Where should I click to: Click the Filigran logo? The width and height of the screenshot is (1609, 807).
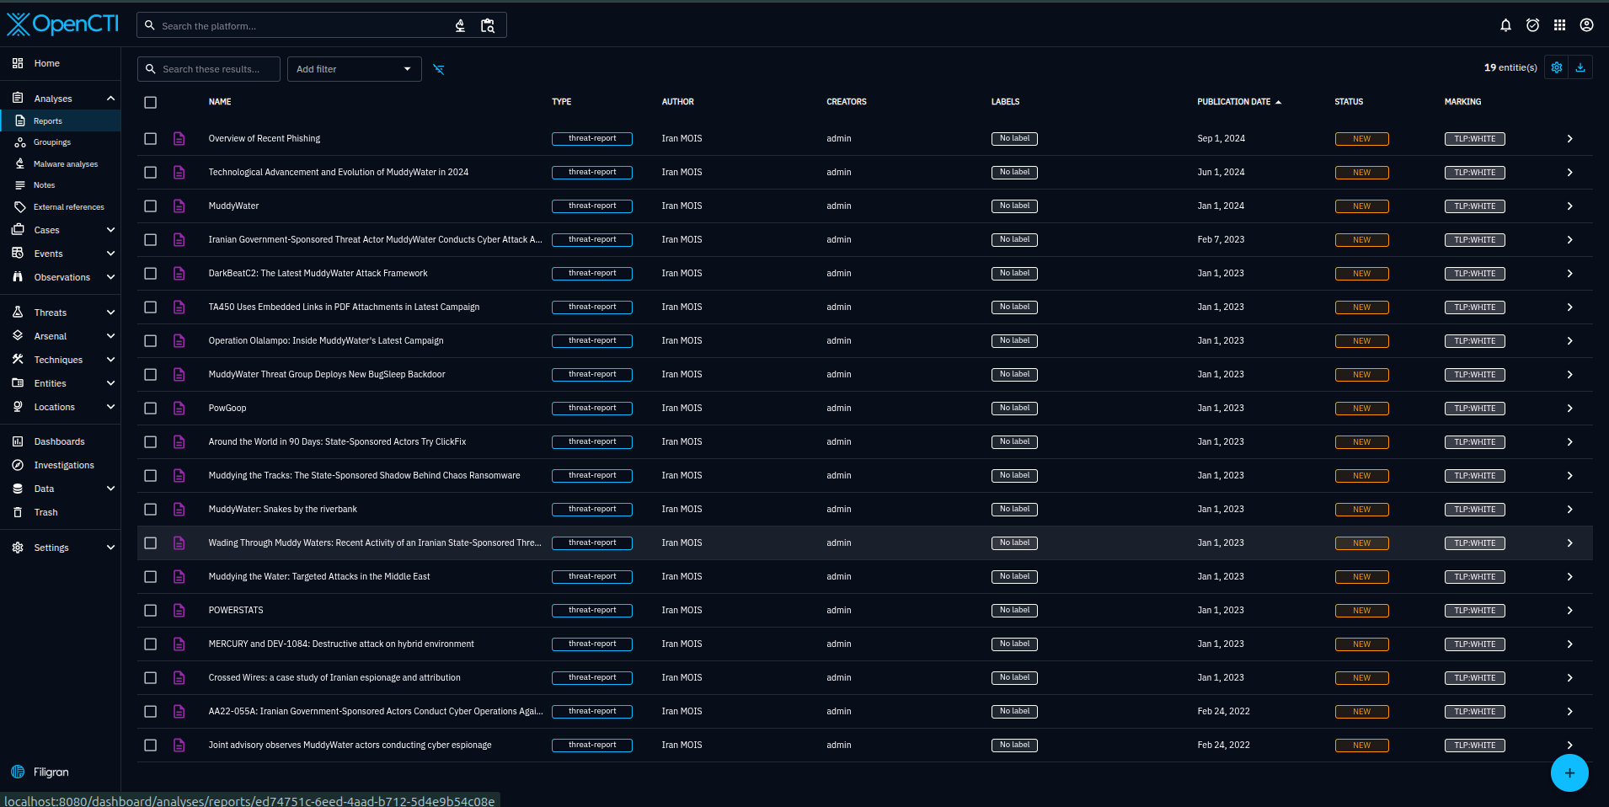pos(40,772)
